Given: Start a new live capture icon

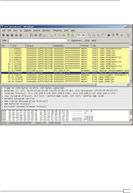Looking at the screenshot, I should point(12,35).
